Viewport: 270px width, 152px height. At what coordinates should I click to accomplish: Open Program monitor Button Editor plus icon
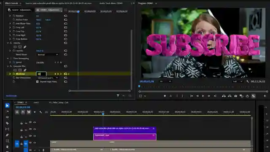click(265, 96)
